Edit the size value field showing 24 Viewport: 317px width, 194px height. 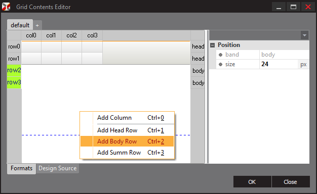pos(279,64)
